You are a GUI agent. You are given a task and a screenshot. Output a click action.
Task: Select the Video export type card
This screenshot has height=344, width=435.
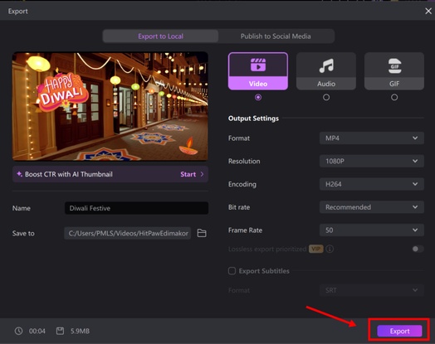pyautogui.click(x=258, y=71)
